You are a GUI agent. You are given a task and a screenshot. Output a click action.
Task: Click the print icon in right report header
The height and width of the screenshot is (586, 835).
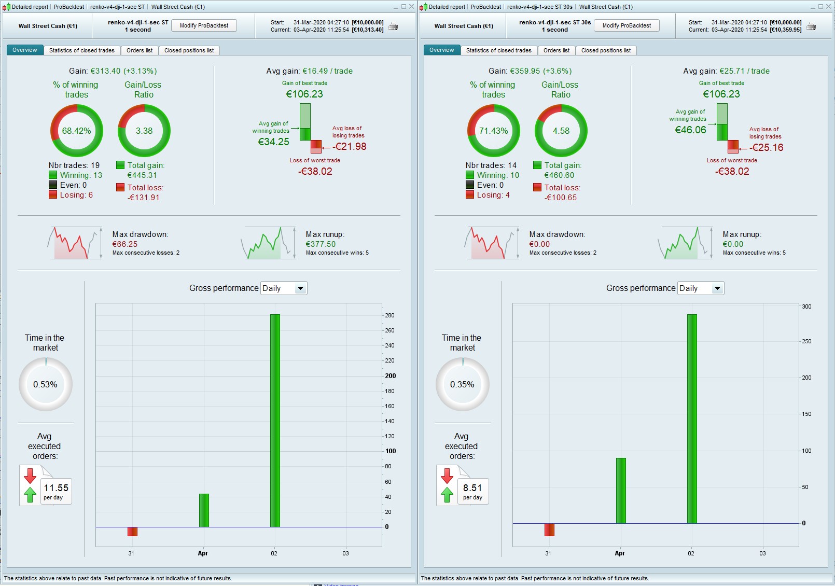(812, 26)
